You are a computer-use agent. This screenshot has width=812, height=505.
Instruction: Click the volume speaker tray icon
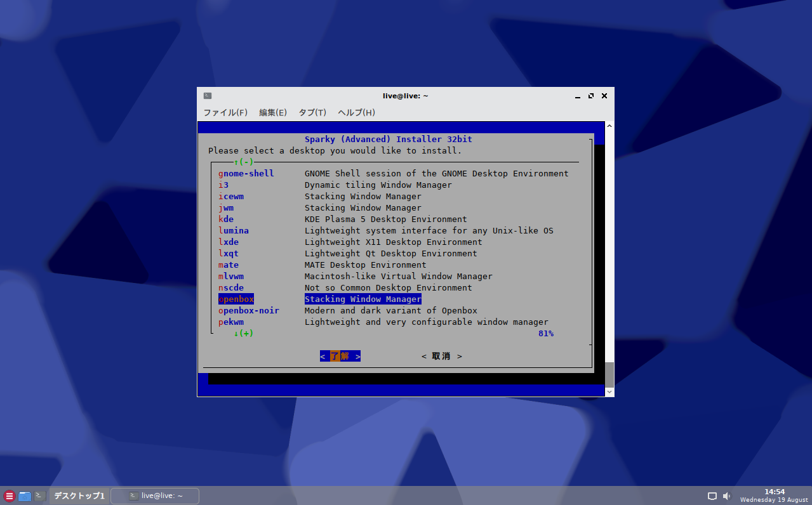tap(726, 496)
